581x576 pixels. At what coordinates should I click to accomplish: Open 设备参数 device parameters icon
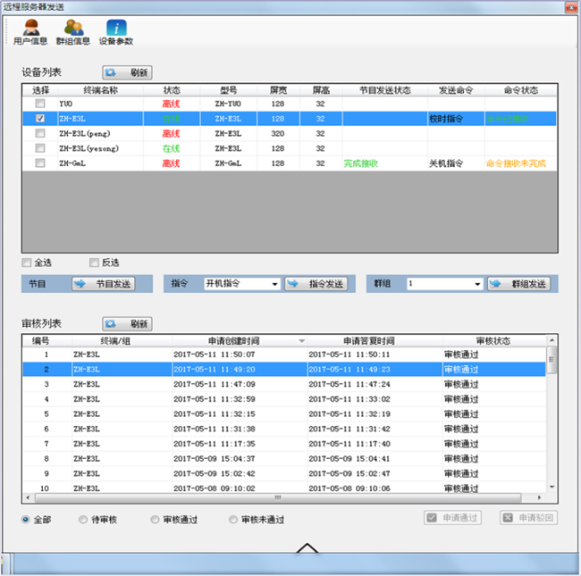[116, 31]
